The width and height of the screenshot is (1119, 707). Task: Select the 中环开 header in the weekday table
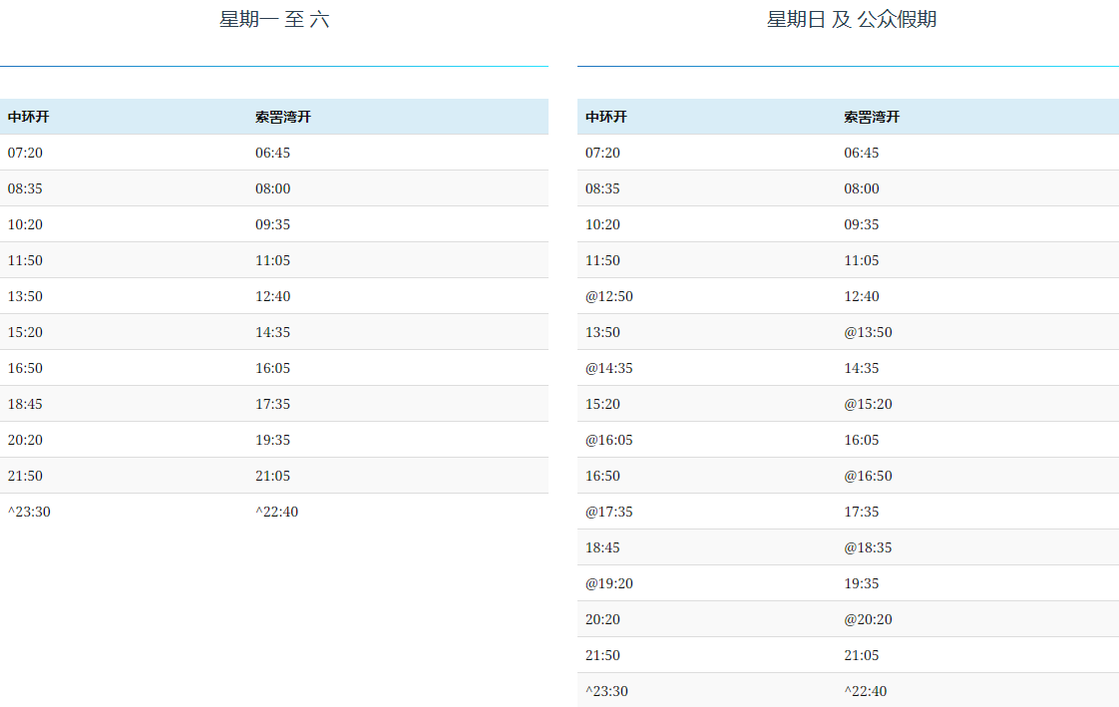click(x=28, y=117)
